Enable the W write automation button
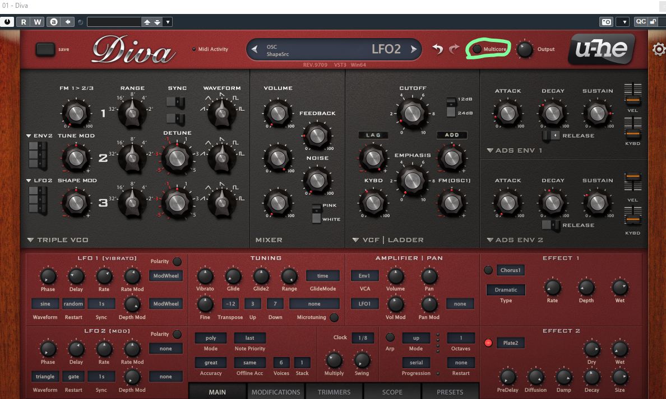666x399 pixels. pyautogui.click(x=38, y=22)
